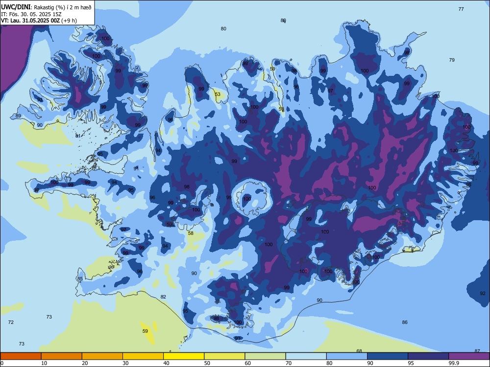Click the amber 20–30 legend swatch

pyautogui.click(x=102, y=356)
